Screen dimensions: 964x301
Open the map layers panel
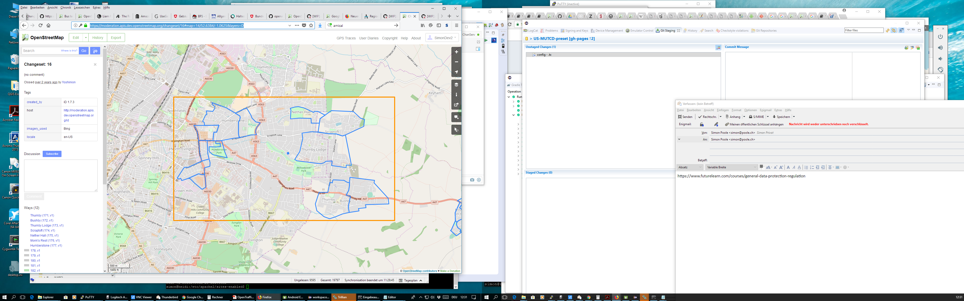[x=456, y=85]
